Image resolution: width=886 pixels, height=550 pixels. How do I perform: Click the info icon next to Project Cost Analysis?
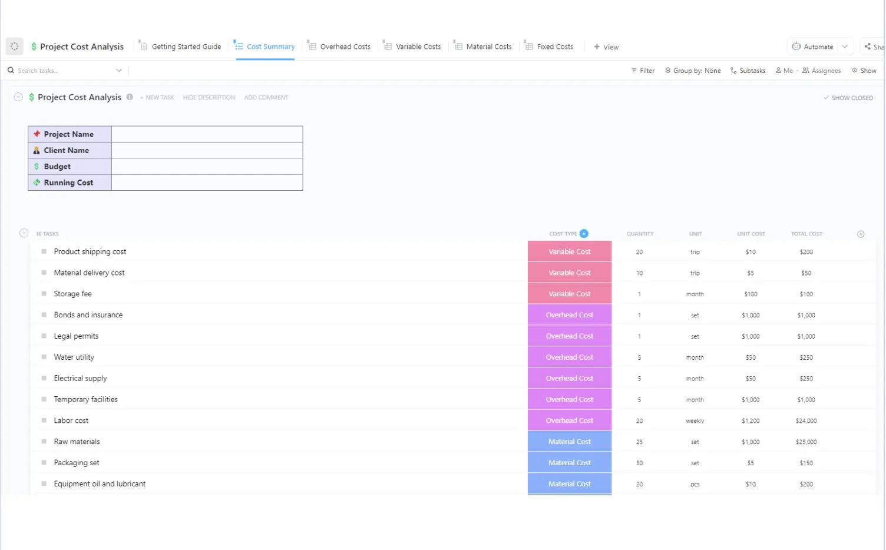coord(130,97)
